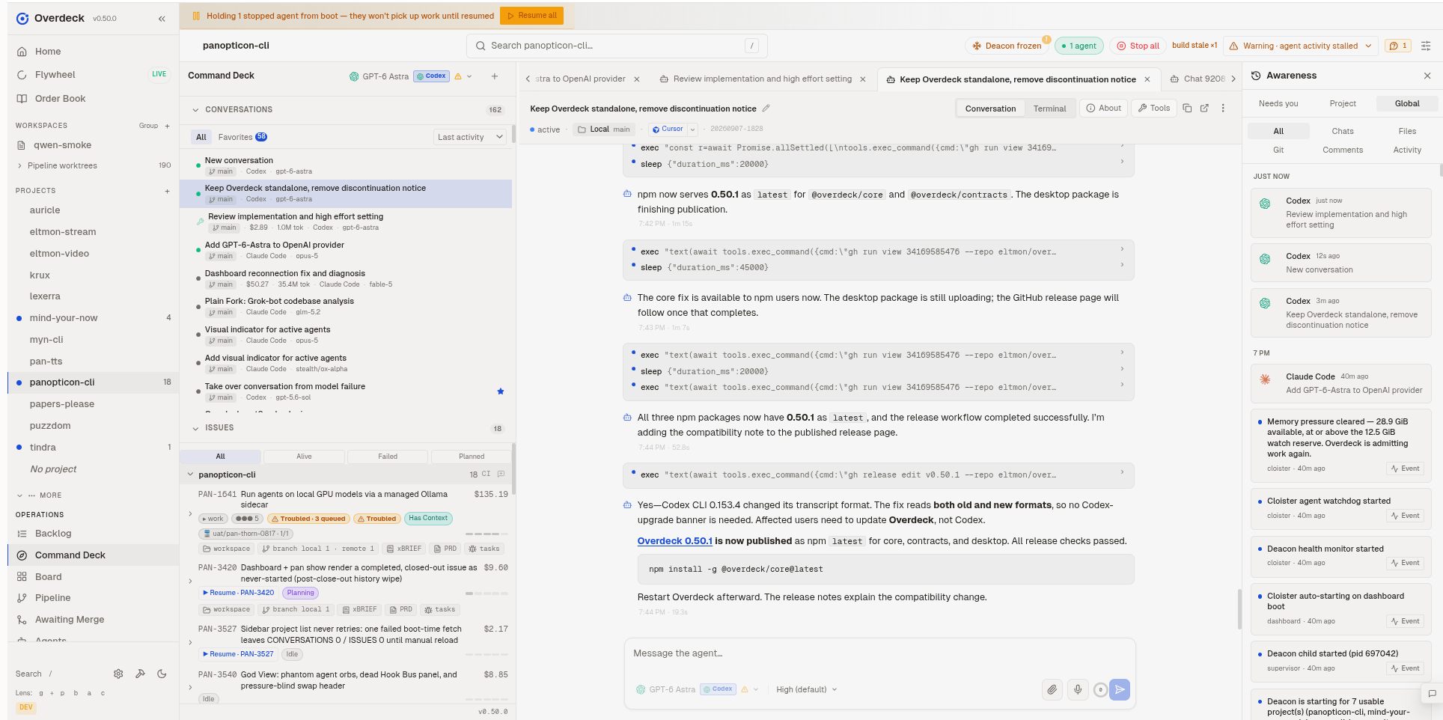Expand Pipeline worktrees
The width and height of the screenshot is (1443, 720).
pos(20,166)
